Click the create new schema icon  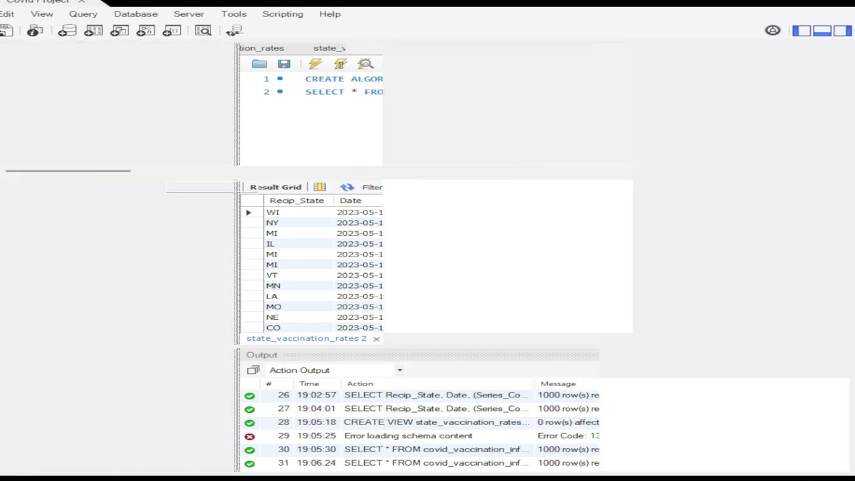67,31
